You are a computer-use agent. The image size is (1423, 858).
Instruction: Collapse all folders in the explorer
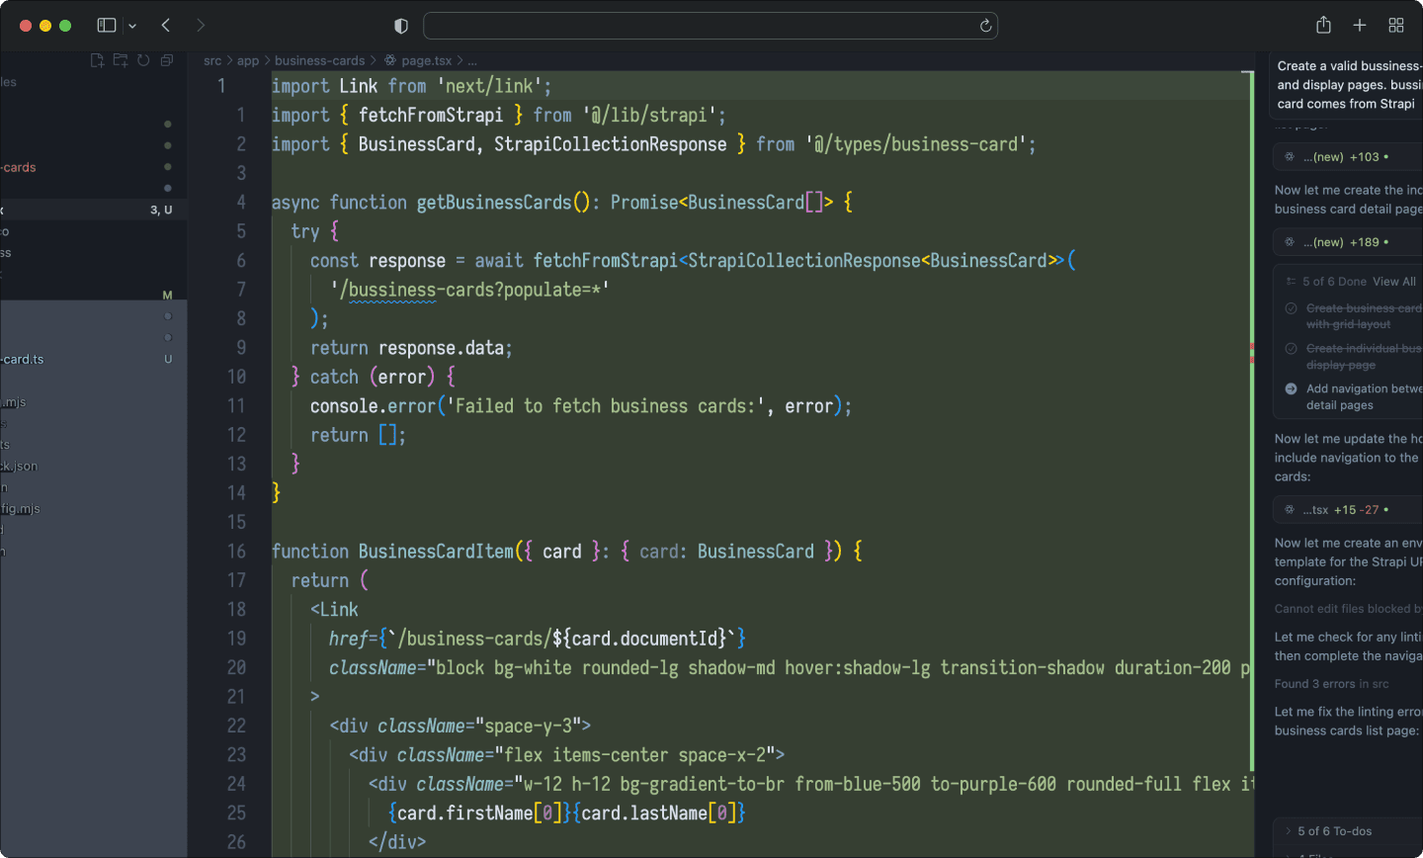pos(166,60)
